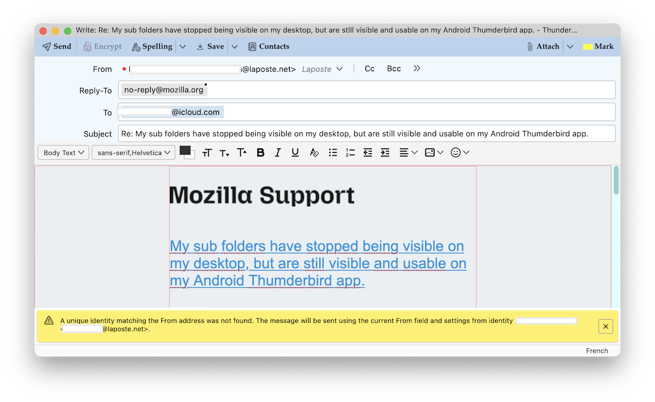Image resolution: width=655 pixels, height=402 pixels.
Task: Click the vertical scrollbar thumb of the message body
Action: tap(616, 180)
